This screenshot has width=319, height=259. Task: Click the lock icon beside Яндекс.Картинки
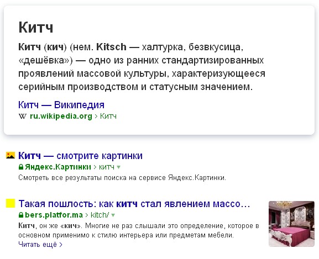pyautogui.click(x=21, y=167)
